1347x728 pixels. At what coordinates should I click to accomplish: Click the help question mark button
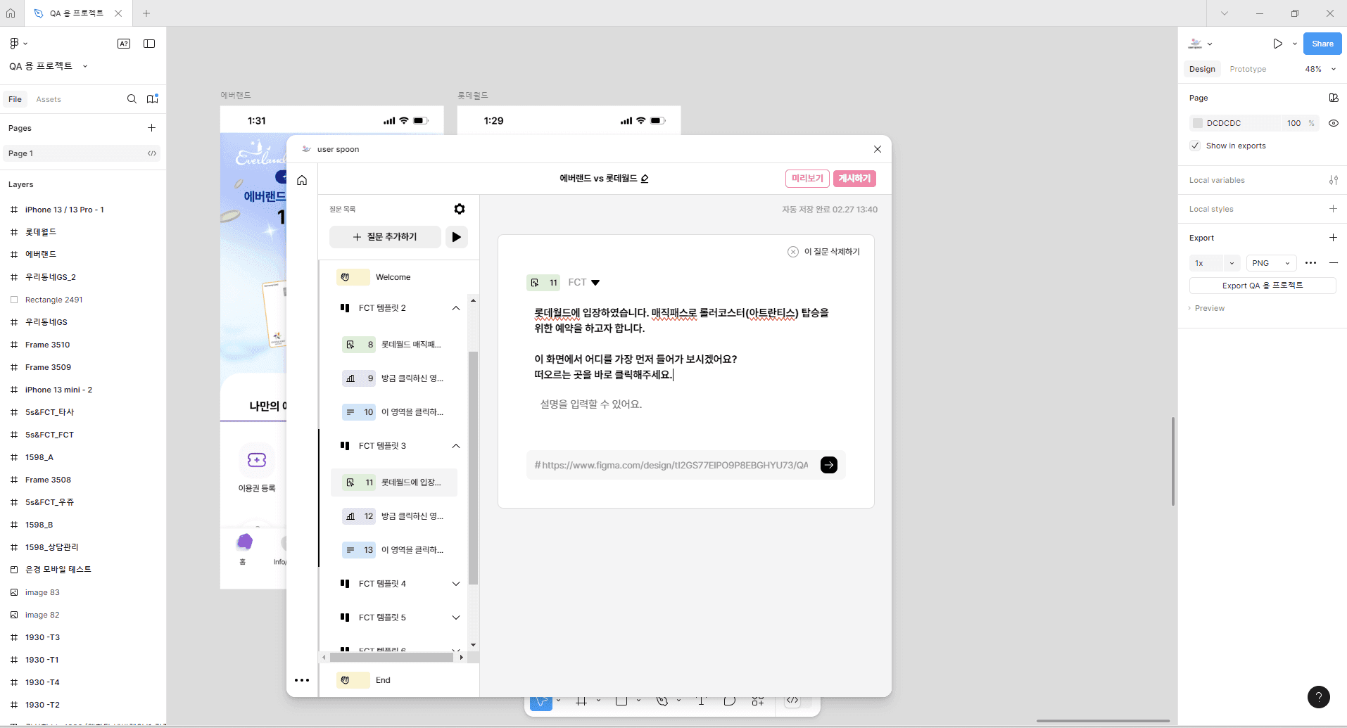coord(1319,697)
